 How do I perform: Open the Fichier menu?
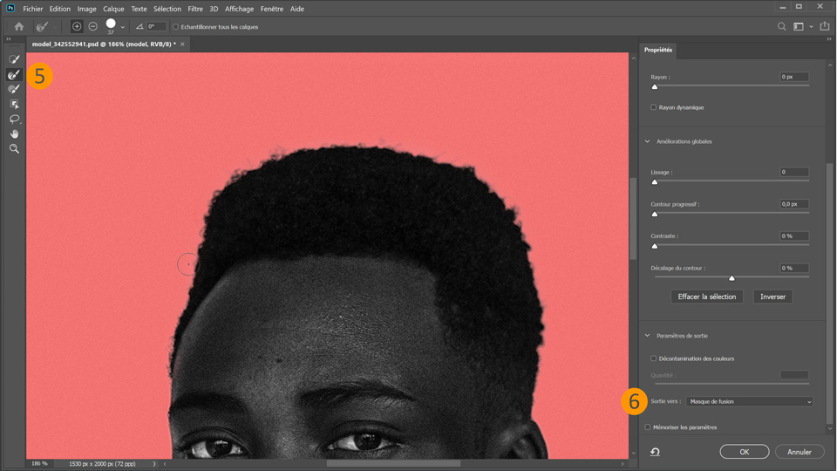pos(32,9)
